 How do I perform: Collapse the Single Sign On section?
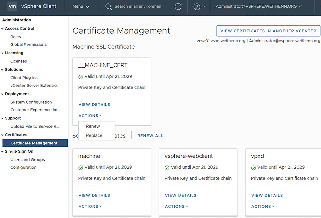3,152
